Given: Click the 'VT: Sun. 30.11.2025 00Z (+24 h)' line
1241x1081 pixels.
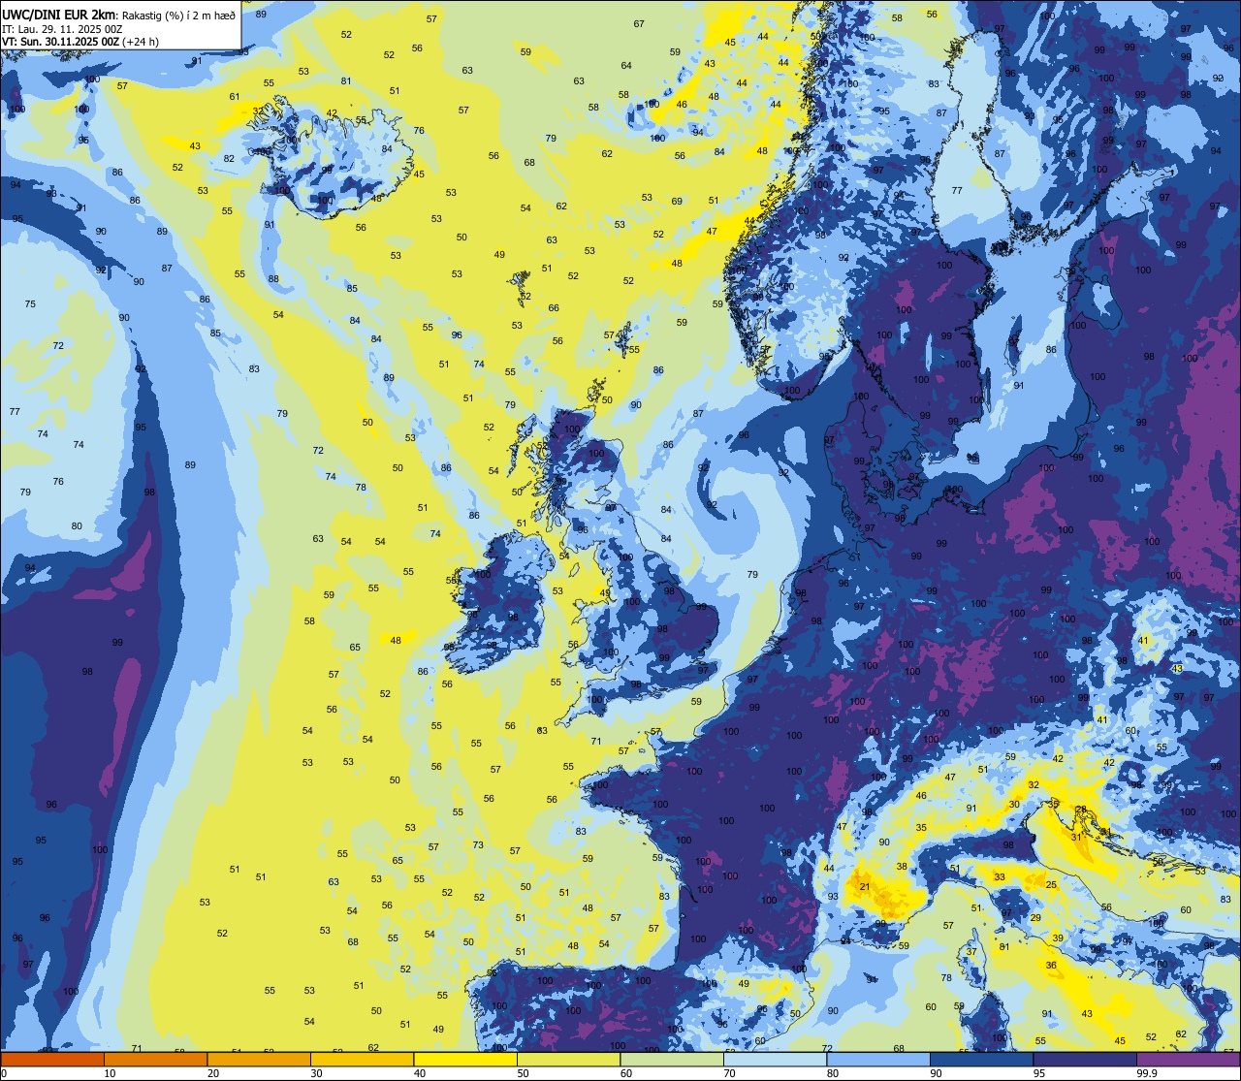Looking at the screenshot, I should (x=80, y=42).
